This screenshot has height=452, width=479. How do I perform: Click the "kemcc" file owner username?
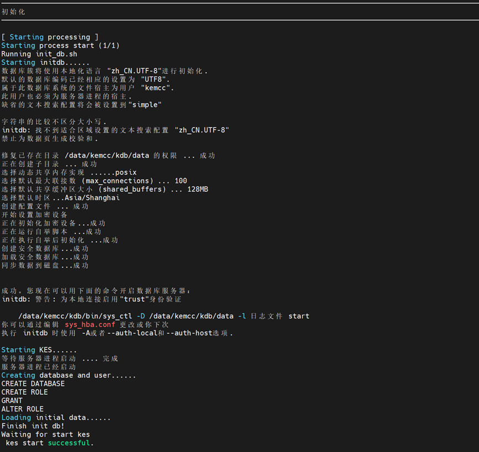(x=158, y=88)
